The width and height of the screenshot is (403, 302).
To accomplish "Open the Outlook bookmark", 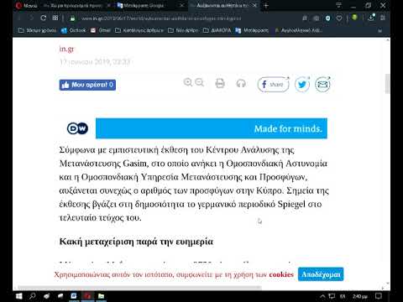I will click(x=74, y=30).
